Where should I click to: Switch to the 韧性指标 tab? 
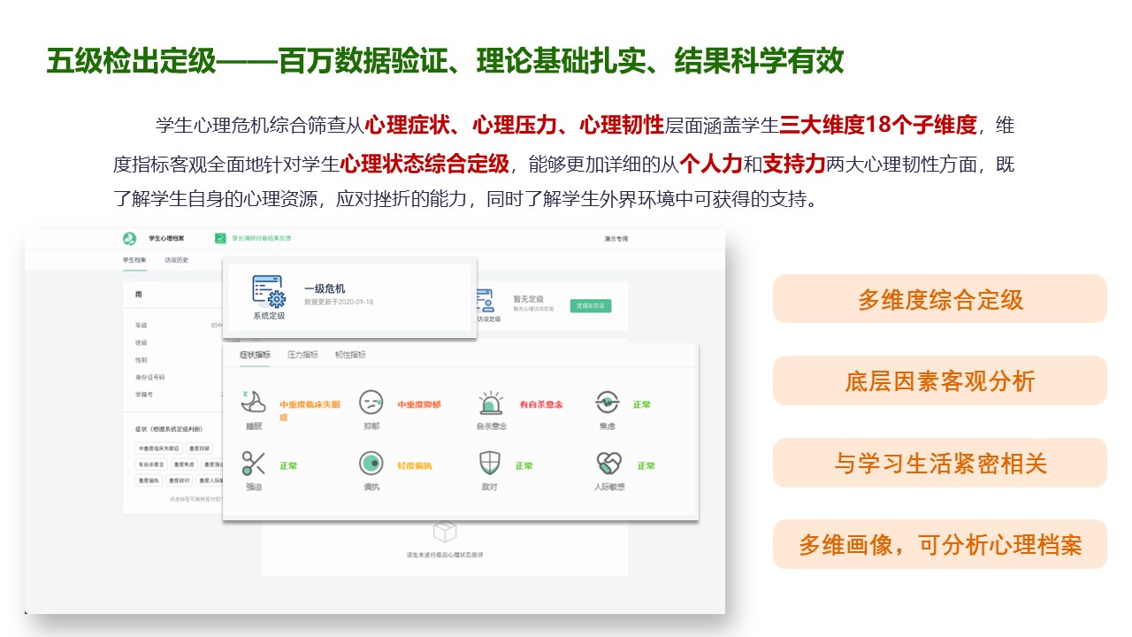pos(349,355)
